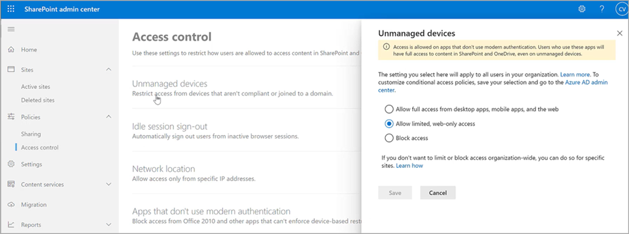This screenshot has width=629, height=234.
Task: Select Allow limited, web-only access option
Action: [389, 124]
